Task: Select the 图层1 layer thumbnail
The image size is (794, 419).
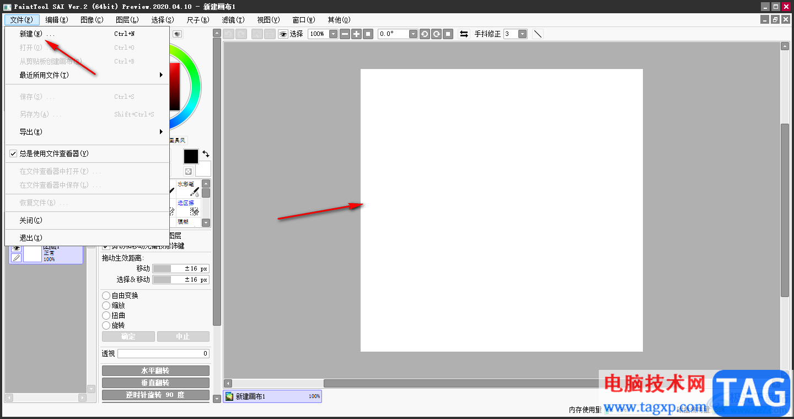Action: (33, 253)
